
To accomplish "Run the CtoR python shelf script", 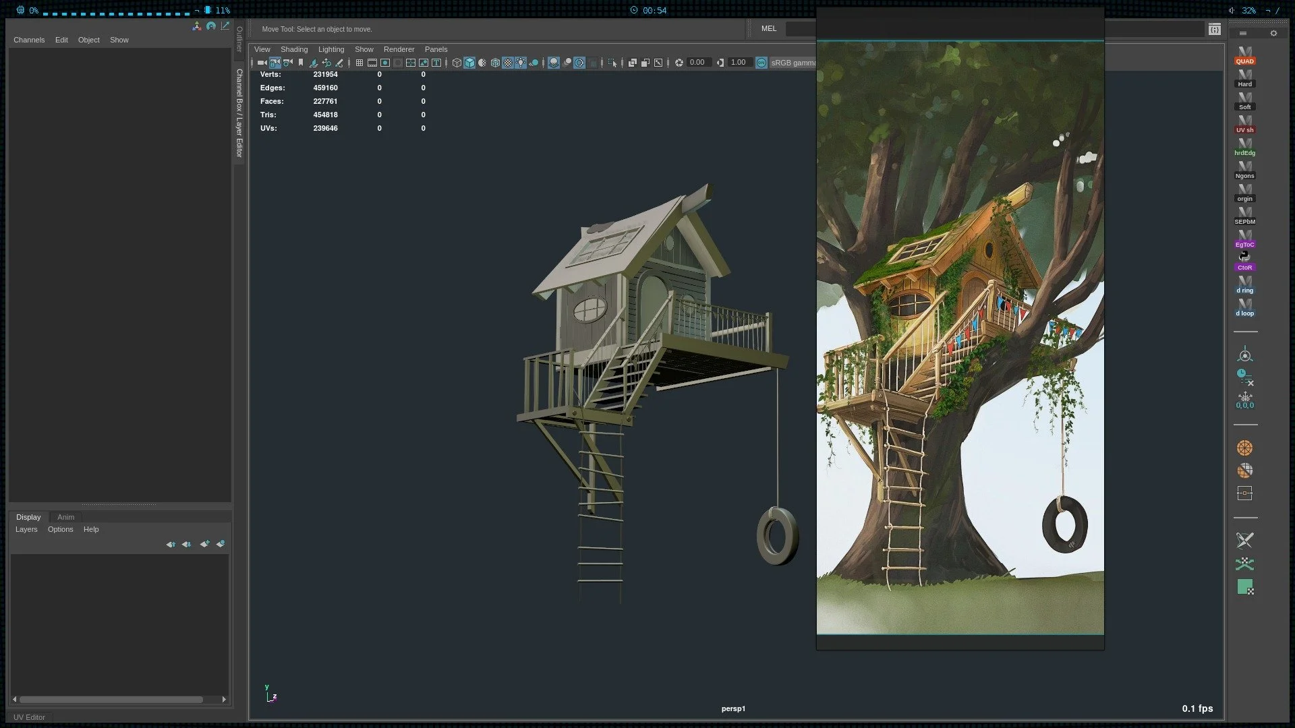I will click(x=1244, y=262).
